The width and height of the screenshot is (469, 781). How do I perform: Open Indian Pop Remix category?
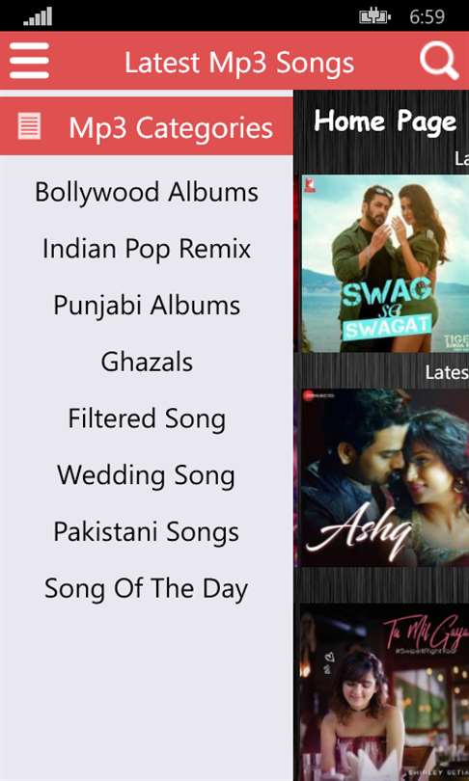[147, 249]
